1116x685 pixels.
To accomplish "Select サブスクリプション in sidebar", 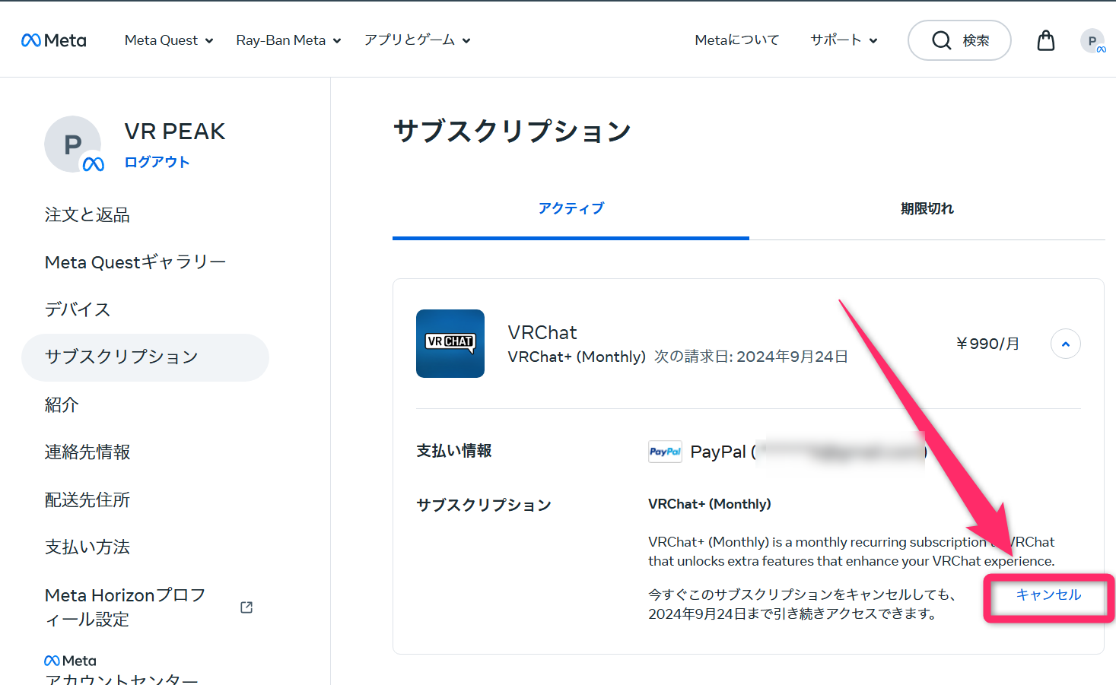I will click(x=145, y=357).
